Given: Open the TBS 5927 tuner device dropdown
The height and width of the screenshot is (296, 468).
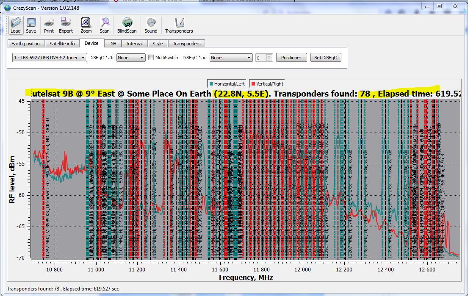Looking at the screenshot, I should tap(50, 58).
